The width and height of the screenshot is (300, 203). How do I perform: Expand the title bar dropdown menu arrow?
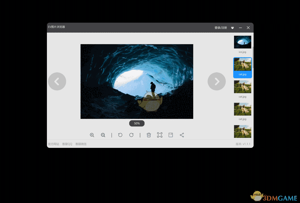click(232, 28)
